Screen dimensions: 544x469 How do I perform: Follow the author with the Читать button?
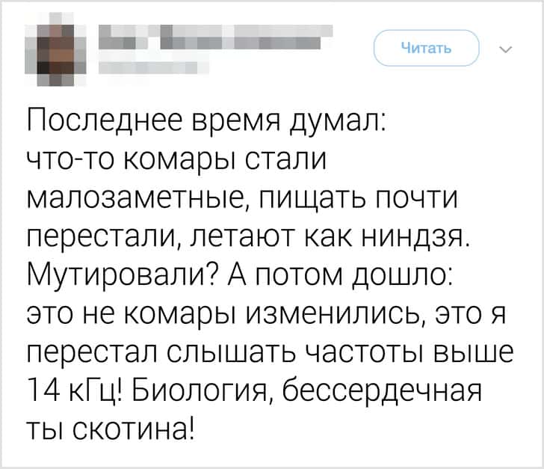427,48
